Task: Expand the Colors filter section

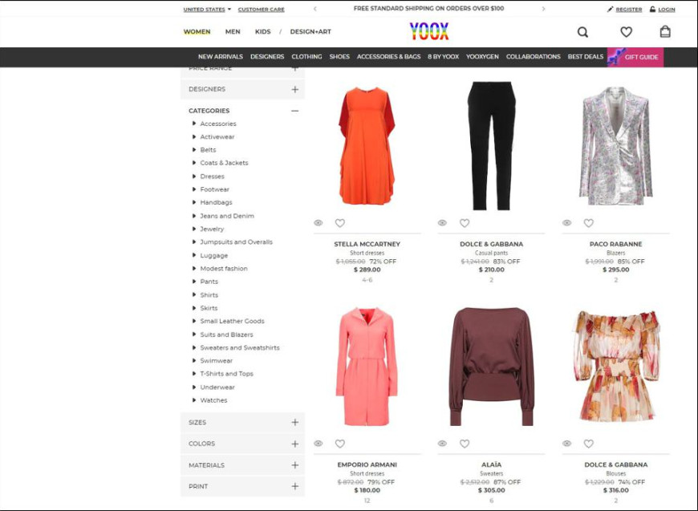Action: 242,444
